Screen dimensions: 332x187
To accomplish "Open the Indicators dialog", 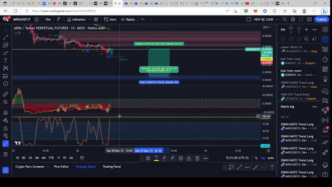I will click(x=76, y=19).
